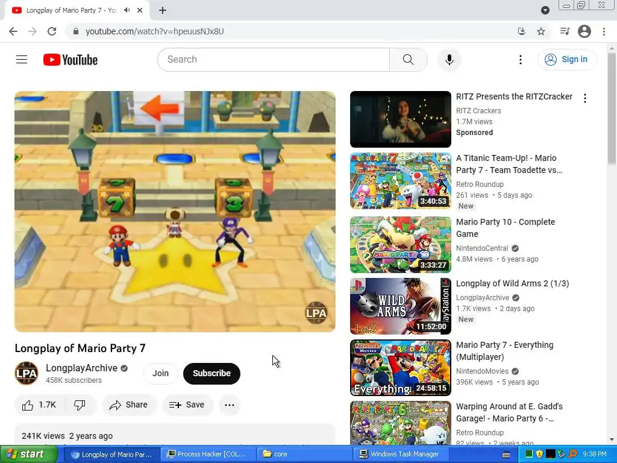Image resolution: width=617 pixels, height=463 pixels.
Task: Click the magnifying glass search button
Action: coord(409,60)
